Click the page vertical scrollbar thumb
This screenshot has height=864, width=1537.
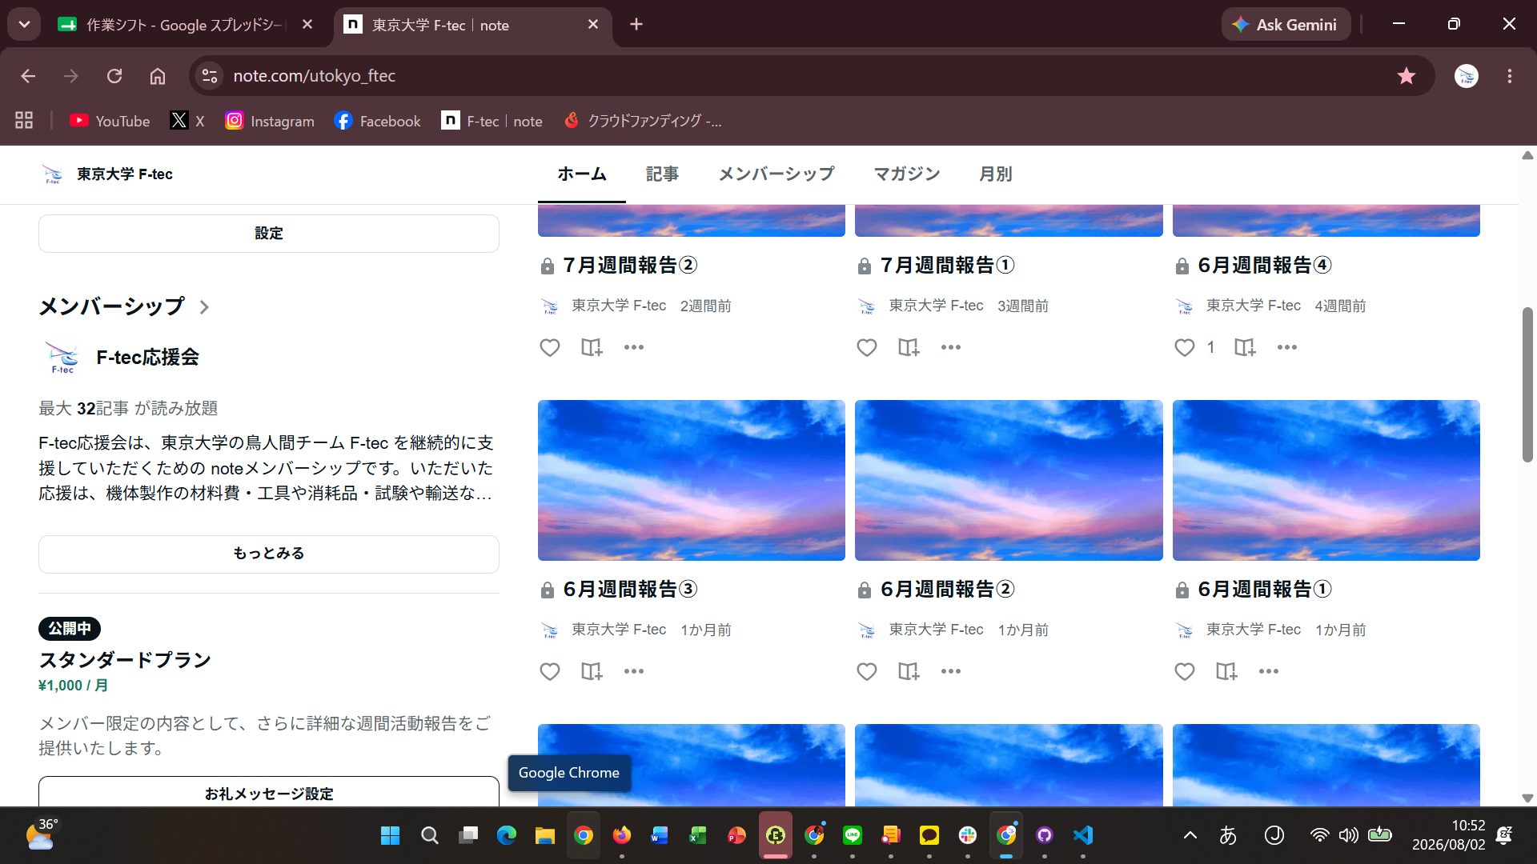[1527, 385]
